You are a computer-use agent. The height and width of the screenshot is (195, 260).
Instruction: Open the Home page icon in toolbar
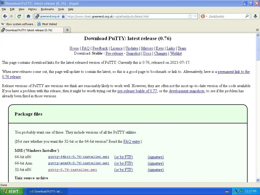point(28,16)
